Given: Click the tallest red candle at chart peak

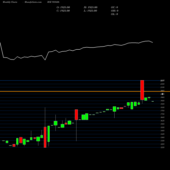Looking at the screenshot, I should (x=142, y=90).
